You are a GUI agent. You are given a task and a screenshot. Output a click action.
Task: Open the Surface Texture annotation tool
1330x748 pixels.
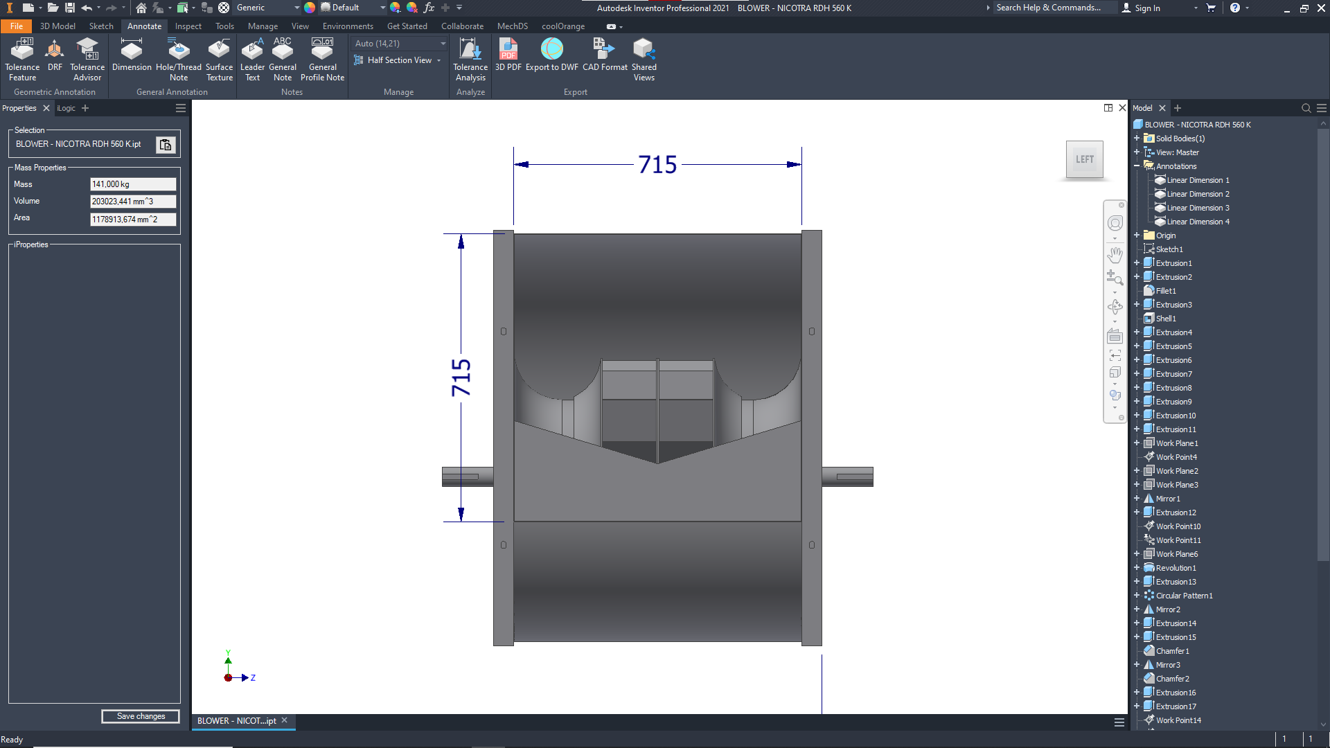pyautogui.click(x=219, y=59)
